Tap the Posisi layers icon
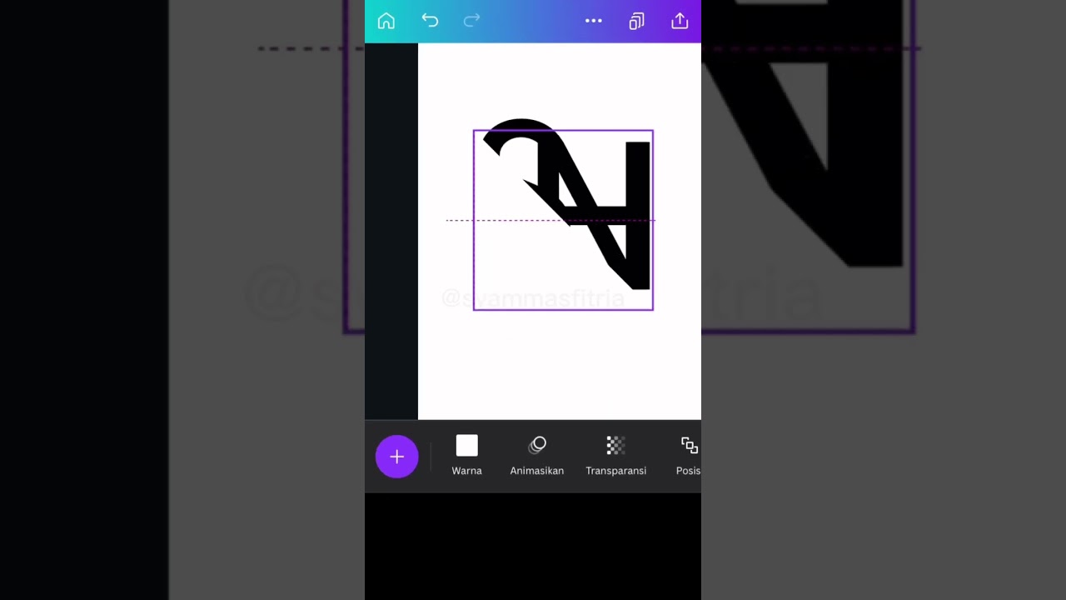Viewport: 1066px width, 600px height. 689,446
